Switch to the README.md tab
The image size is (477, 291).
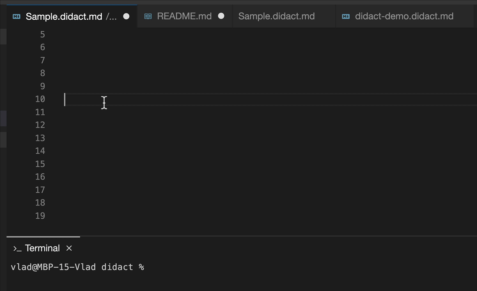click(x=184, y=16)
